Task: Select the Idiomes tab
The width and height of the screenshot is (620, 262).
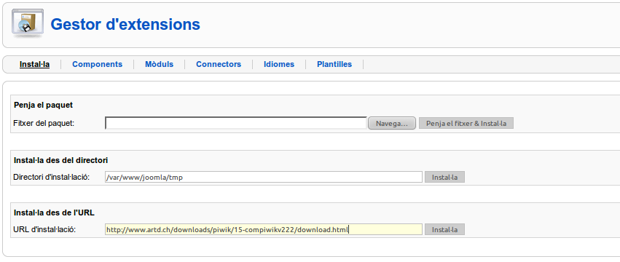Action: 279,64
